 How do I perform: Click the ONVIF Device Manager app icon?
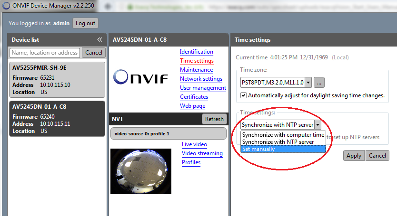pos(6,6)
